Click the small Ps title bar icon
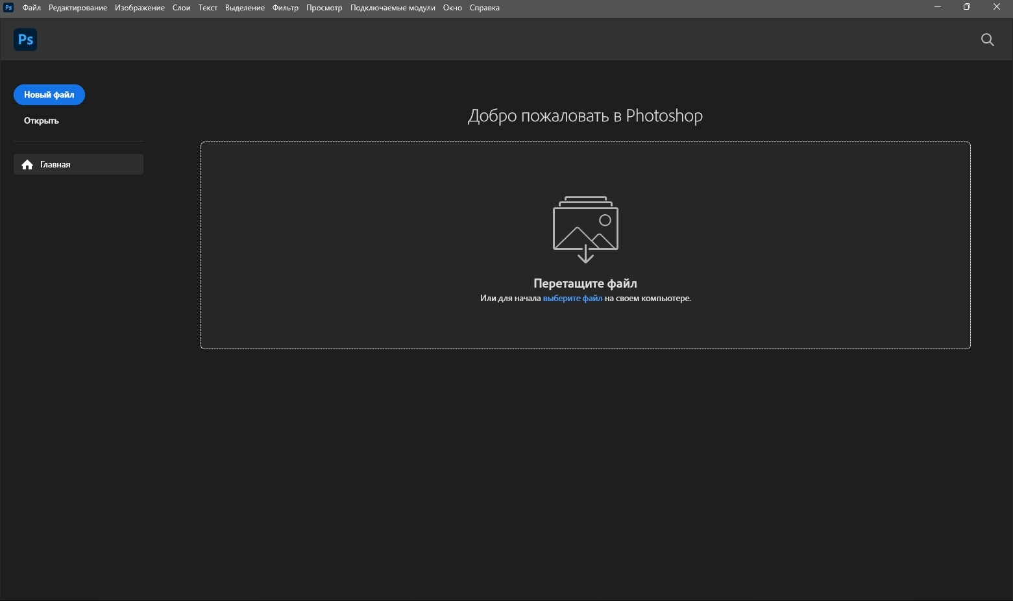Image resolution: width=1013 pixels, height=601 pixels. [x=8, y=8]
